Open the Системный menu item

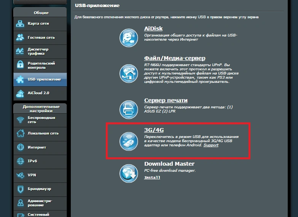40,214
